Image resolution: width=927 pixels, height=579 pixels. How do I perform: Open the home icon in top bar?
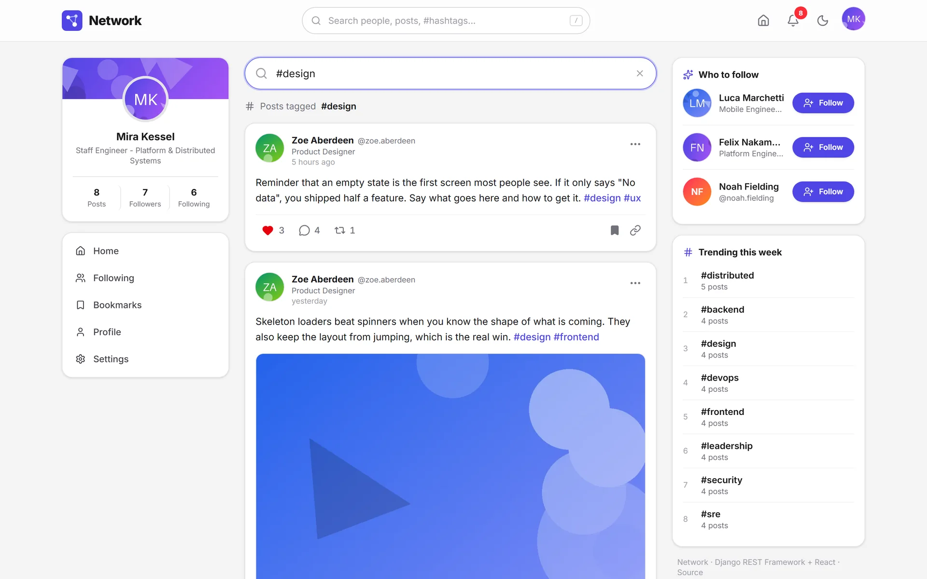click(x=763, y=20)
